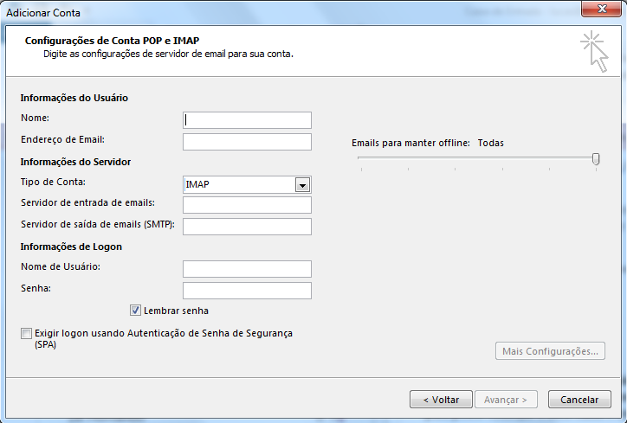Click the Nome input field
This screenshot has height=423, width=627.
[x=247, y=120]
